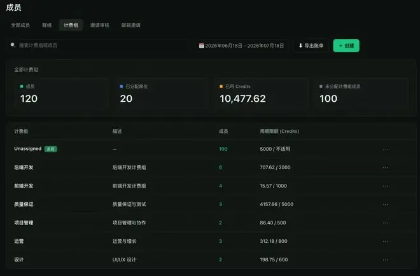Viewport: 420px width, 276px height.
Task: Click the green 创建 button
Action: 346,46
